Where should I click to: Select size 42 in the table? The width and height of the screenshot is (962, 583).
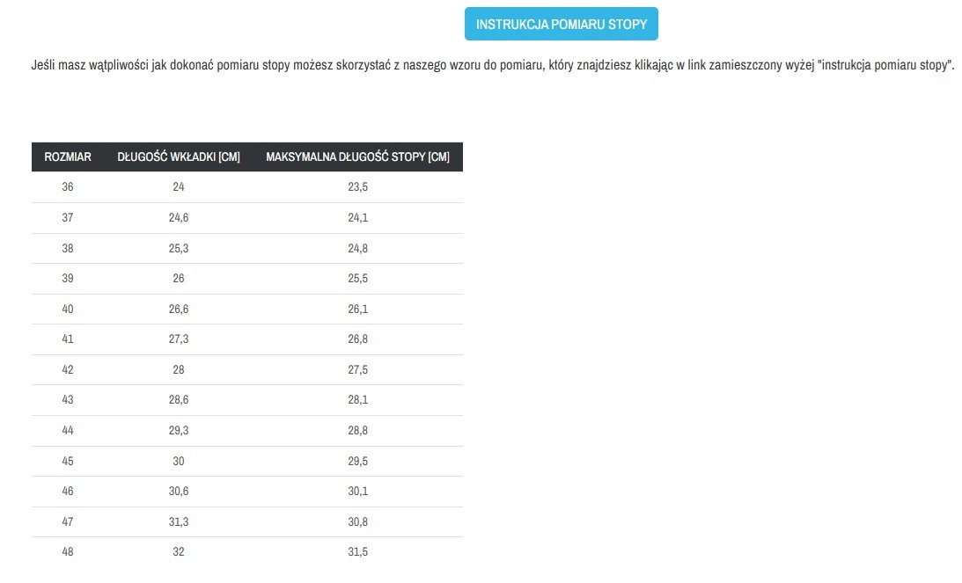[68, 370]
